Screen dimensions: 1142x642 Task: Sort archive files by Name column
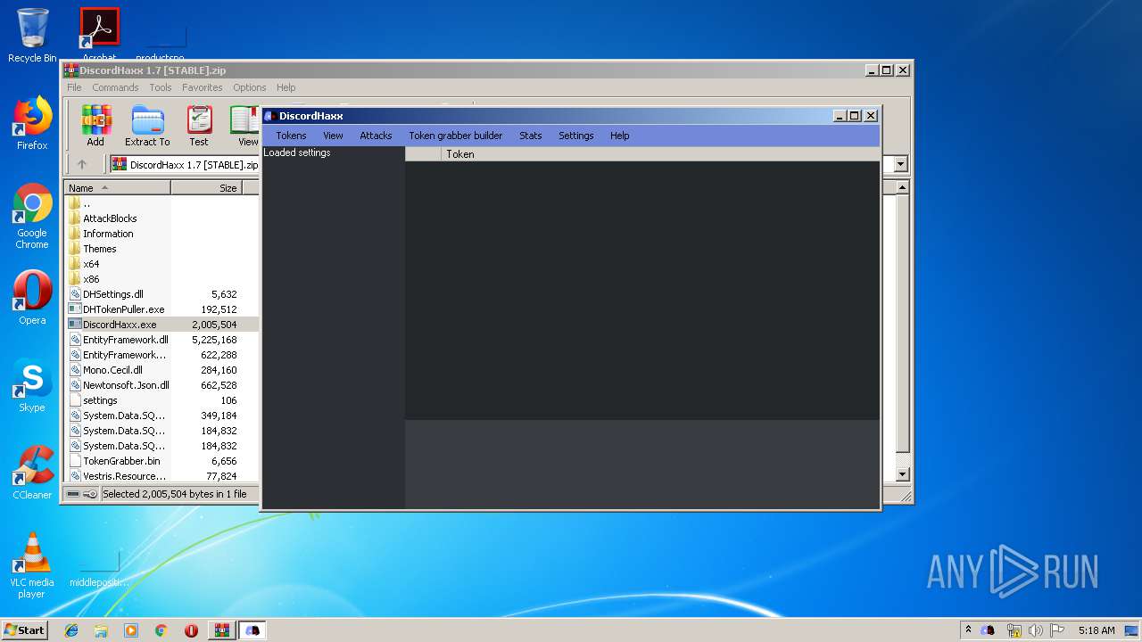pos(119,188)
